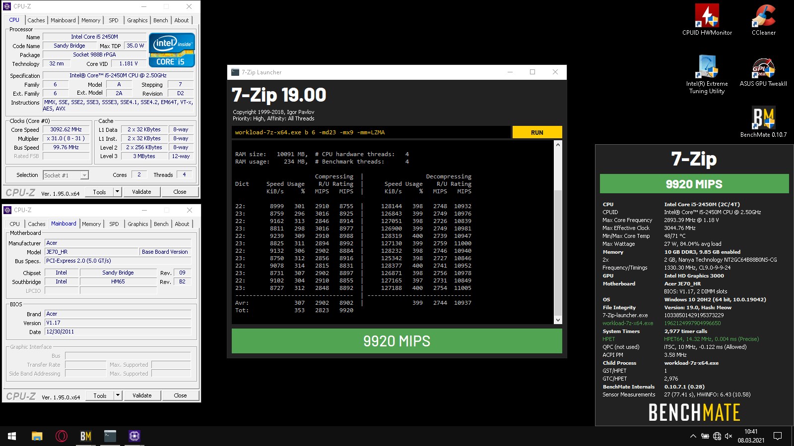Open the notification center icon
The height and width of the screenshot is (446, 794).
pos(778,436)
